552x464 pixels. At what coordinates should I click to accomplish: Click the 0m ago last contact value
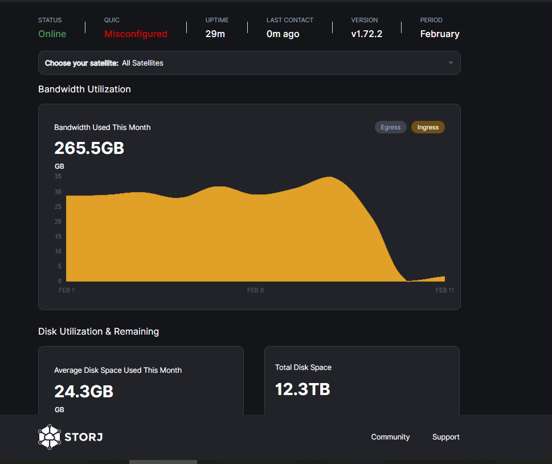(283, 34)
